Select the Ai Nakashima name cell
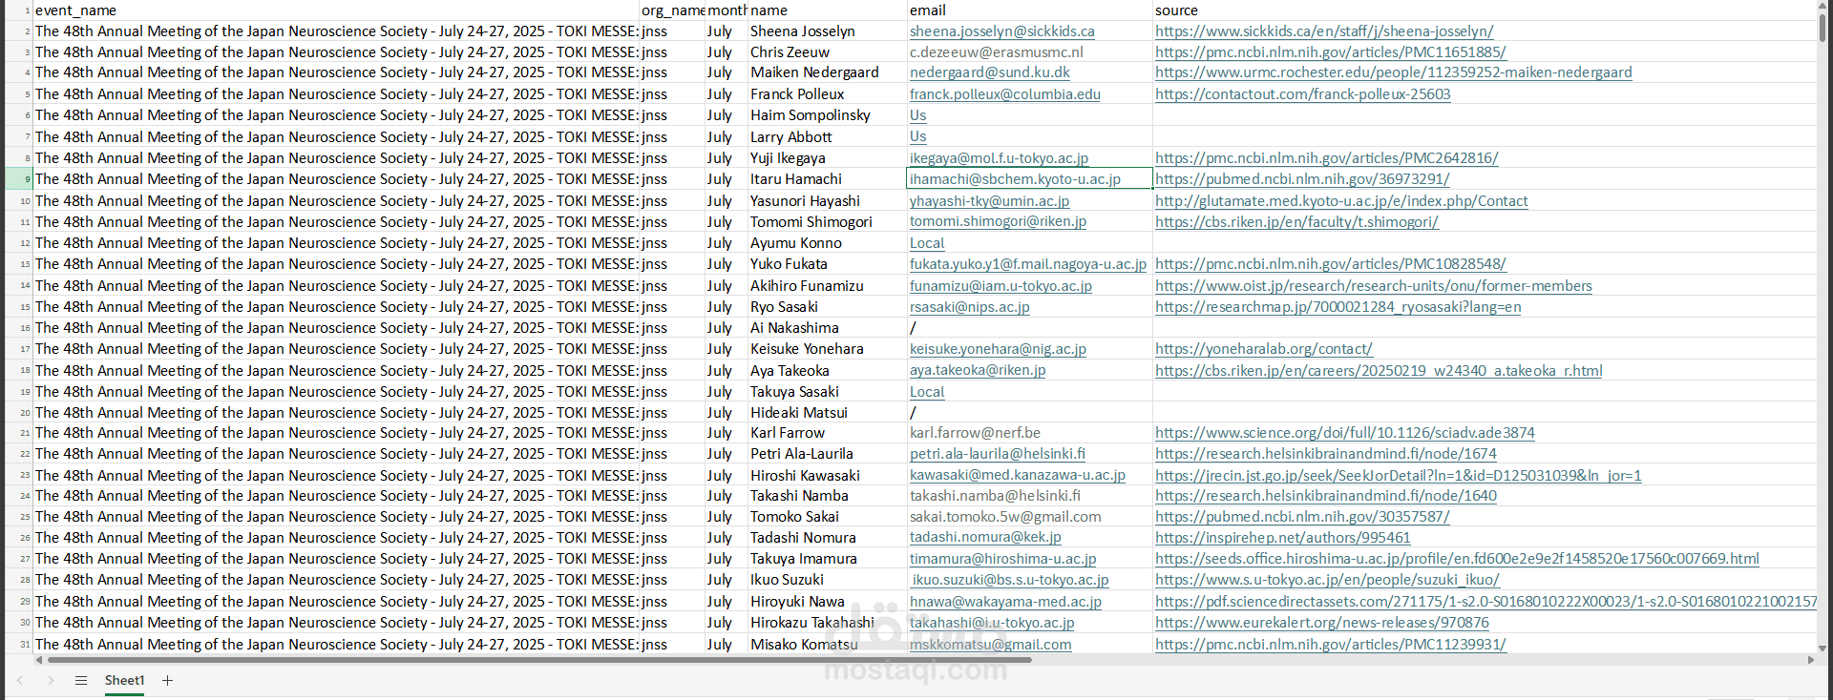 (x=827, y=328)
